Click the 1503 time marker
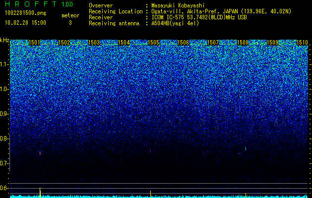 (94, 43)
